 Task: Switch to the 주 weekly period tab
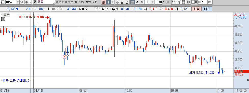coord(117,2)
